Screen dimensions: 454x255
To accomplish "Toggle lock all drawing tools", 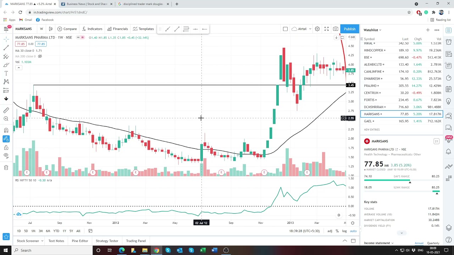I will pyautogui.click(x=6, y=148).
